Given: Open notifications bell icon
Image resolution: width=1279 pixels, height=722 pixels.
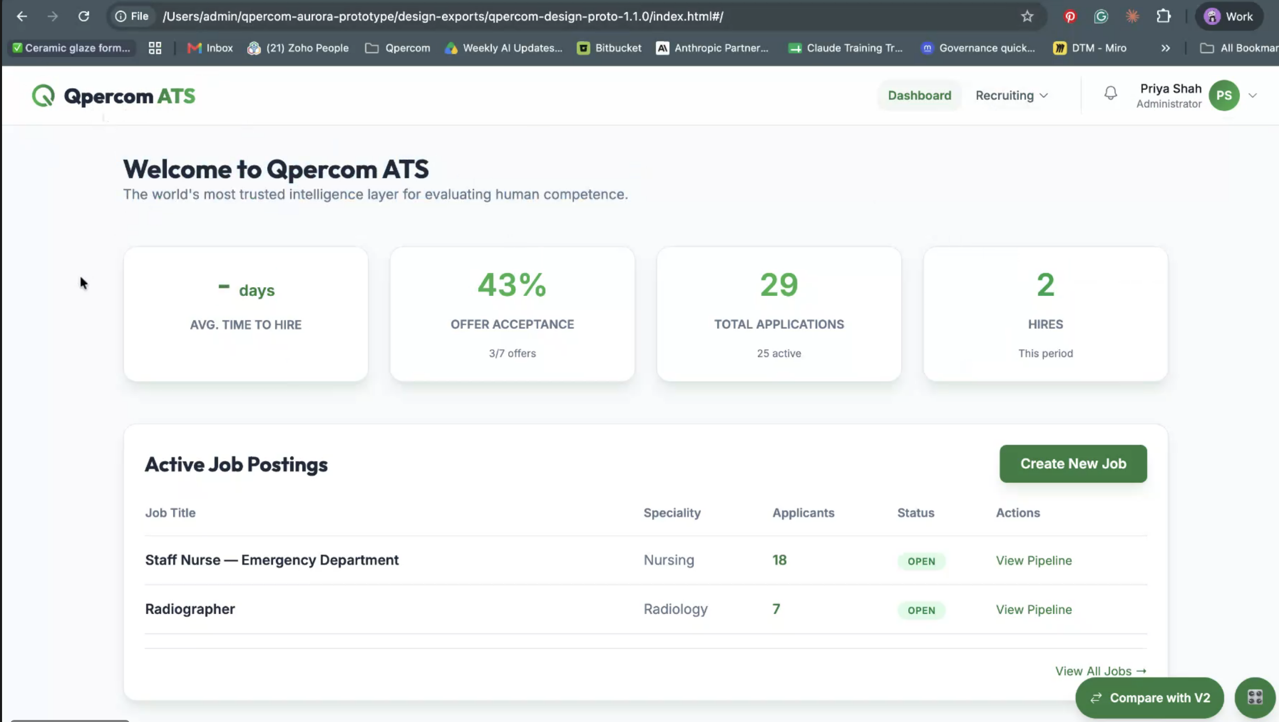Looking at the screenshot, I should 1110,93.
